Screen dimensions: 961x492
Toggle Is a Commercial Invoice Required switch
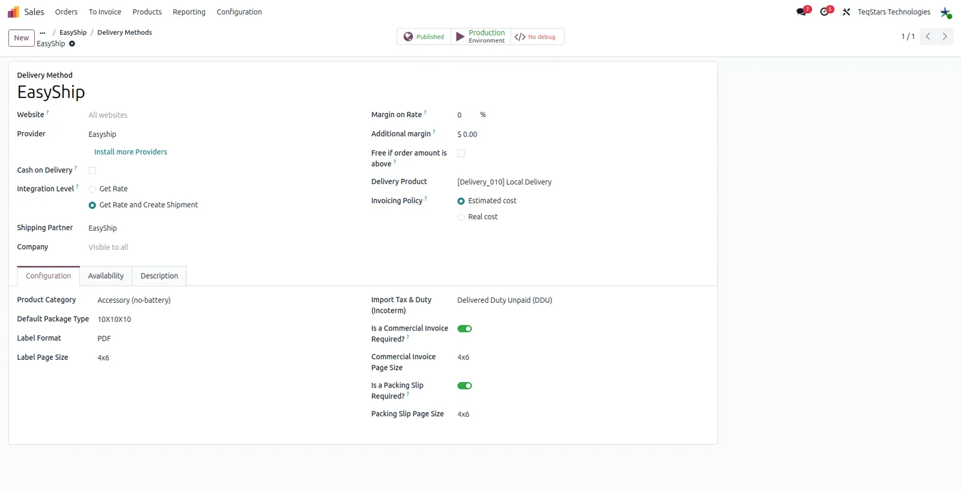(x=465, y=329)
